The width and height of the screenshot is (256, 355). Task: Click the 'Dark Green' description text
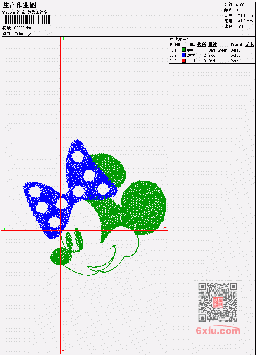[x=218, y=50]
